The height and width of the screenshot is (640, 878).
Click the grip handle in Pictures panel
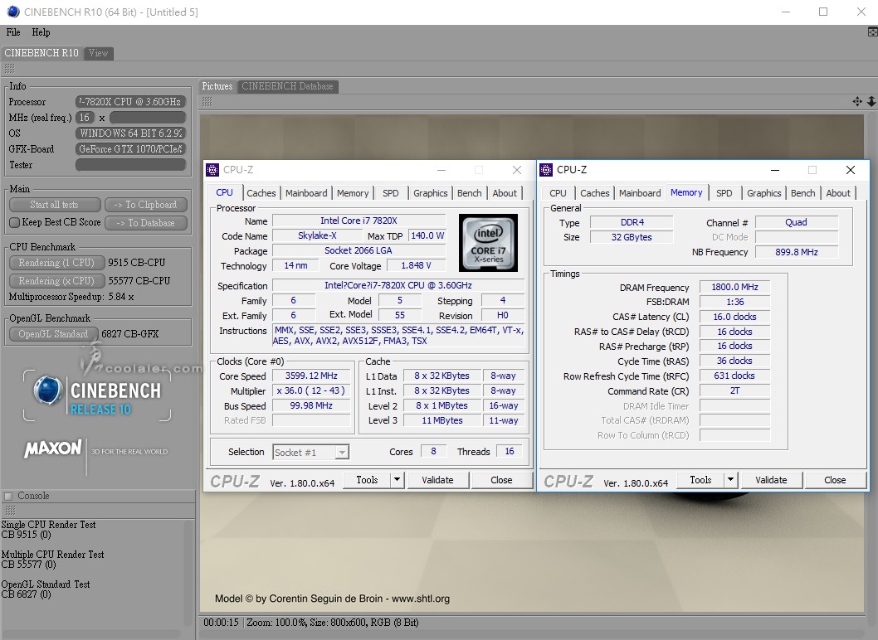(207, 102)
